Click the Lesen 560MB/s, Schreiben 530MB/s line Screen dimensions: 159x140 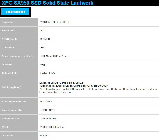coord(61,83)
